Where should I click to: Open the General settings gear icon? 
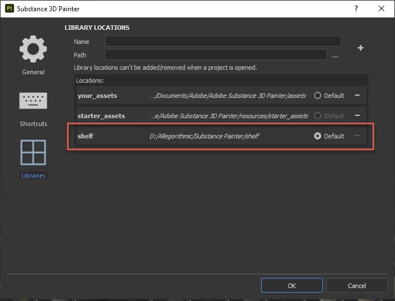(x=33, y=49)
